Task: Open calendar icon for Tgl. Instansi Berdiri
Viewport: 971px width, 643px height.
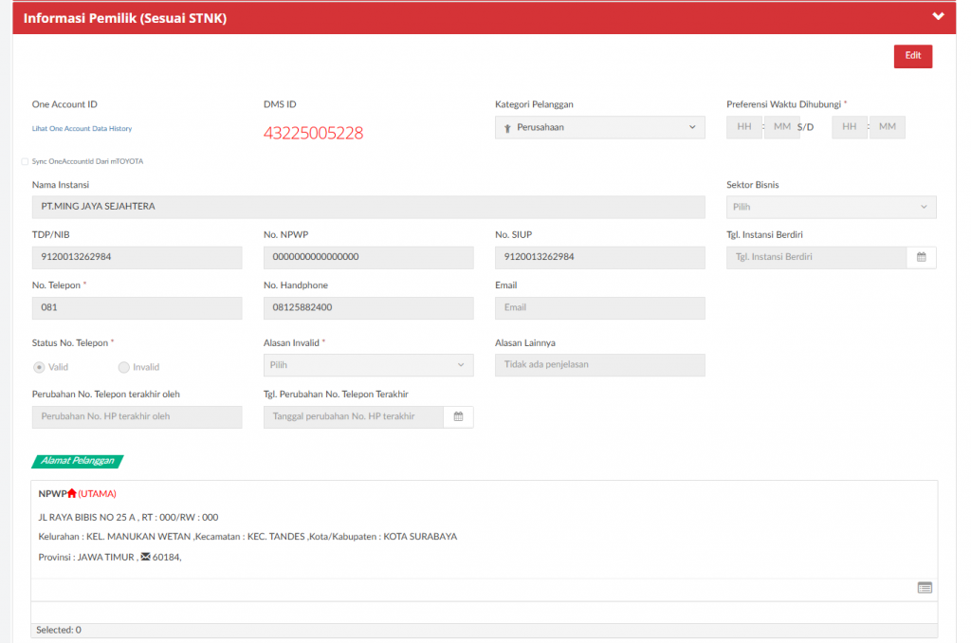Action: 921,257
